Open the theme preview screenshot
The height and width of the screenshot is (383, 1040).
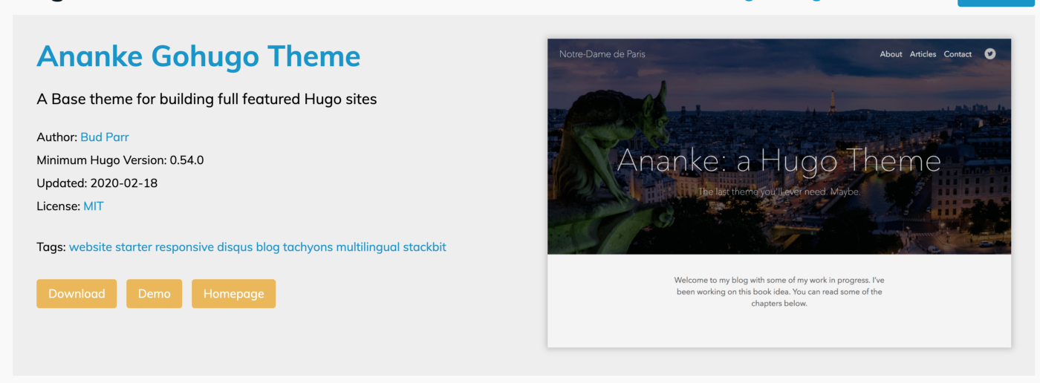779,193
